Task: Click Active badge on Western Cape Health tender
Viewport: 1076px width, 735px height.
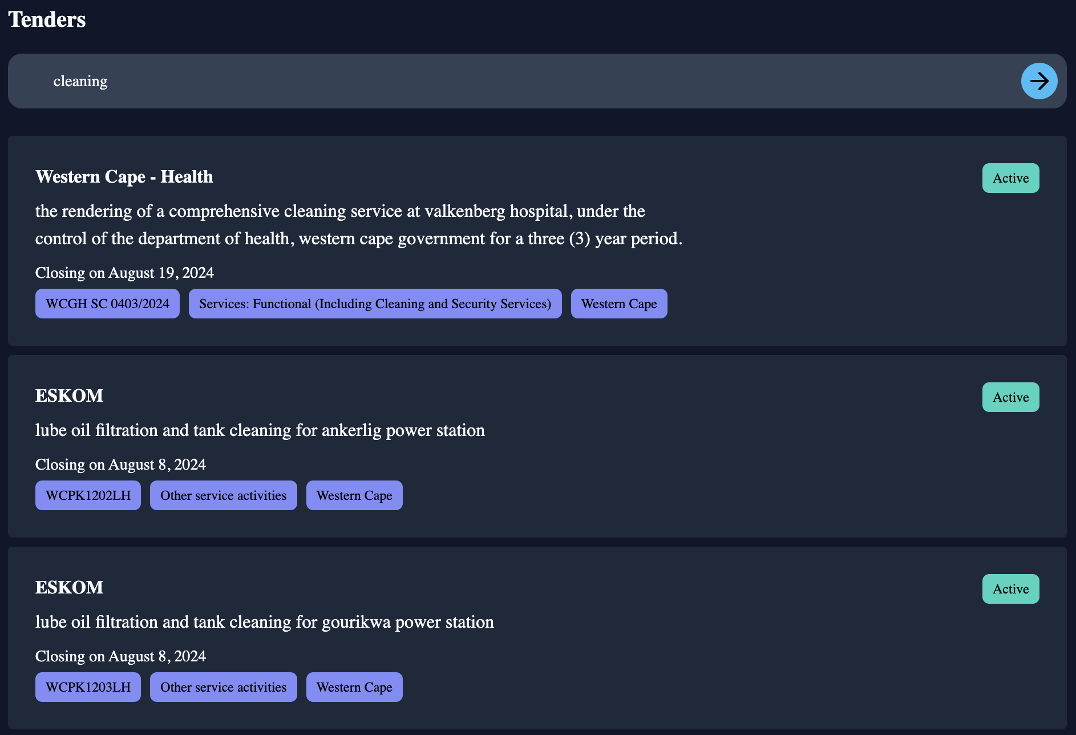Action: coord(1010,178)
